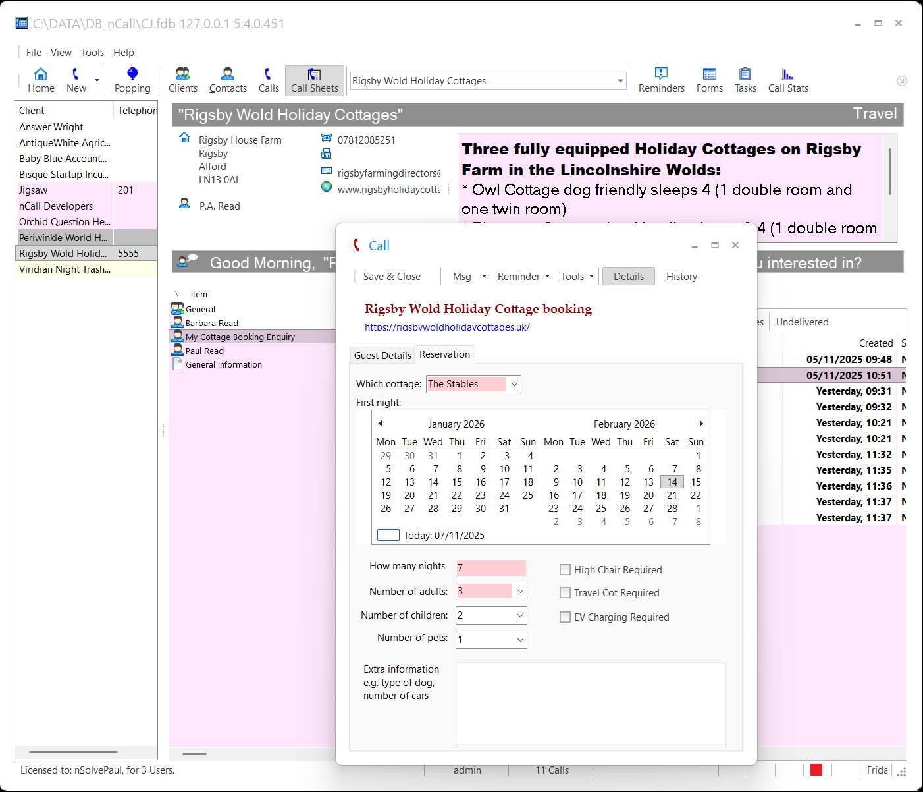Enable High Chair Required checkbox
Screen dimensions: 923x792
(x=565, y=570)
